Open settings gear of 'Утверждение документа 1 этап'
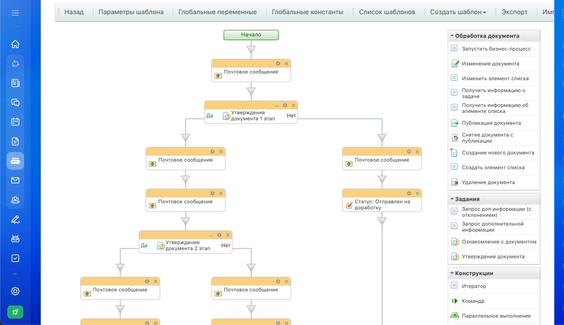The height and width of the screenshot is (325, 564). coord(285,105)
